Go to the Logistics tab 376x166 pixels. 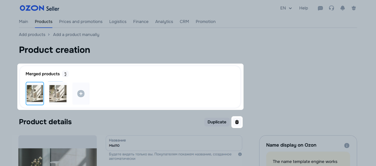(x=118, y=22)
